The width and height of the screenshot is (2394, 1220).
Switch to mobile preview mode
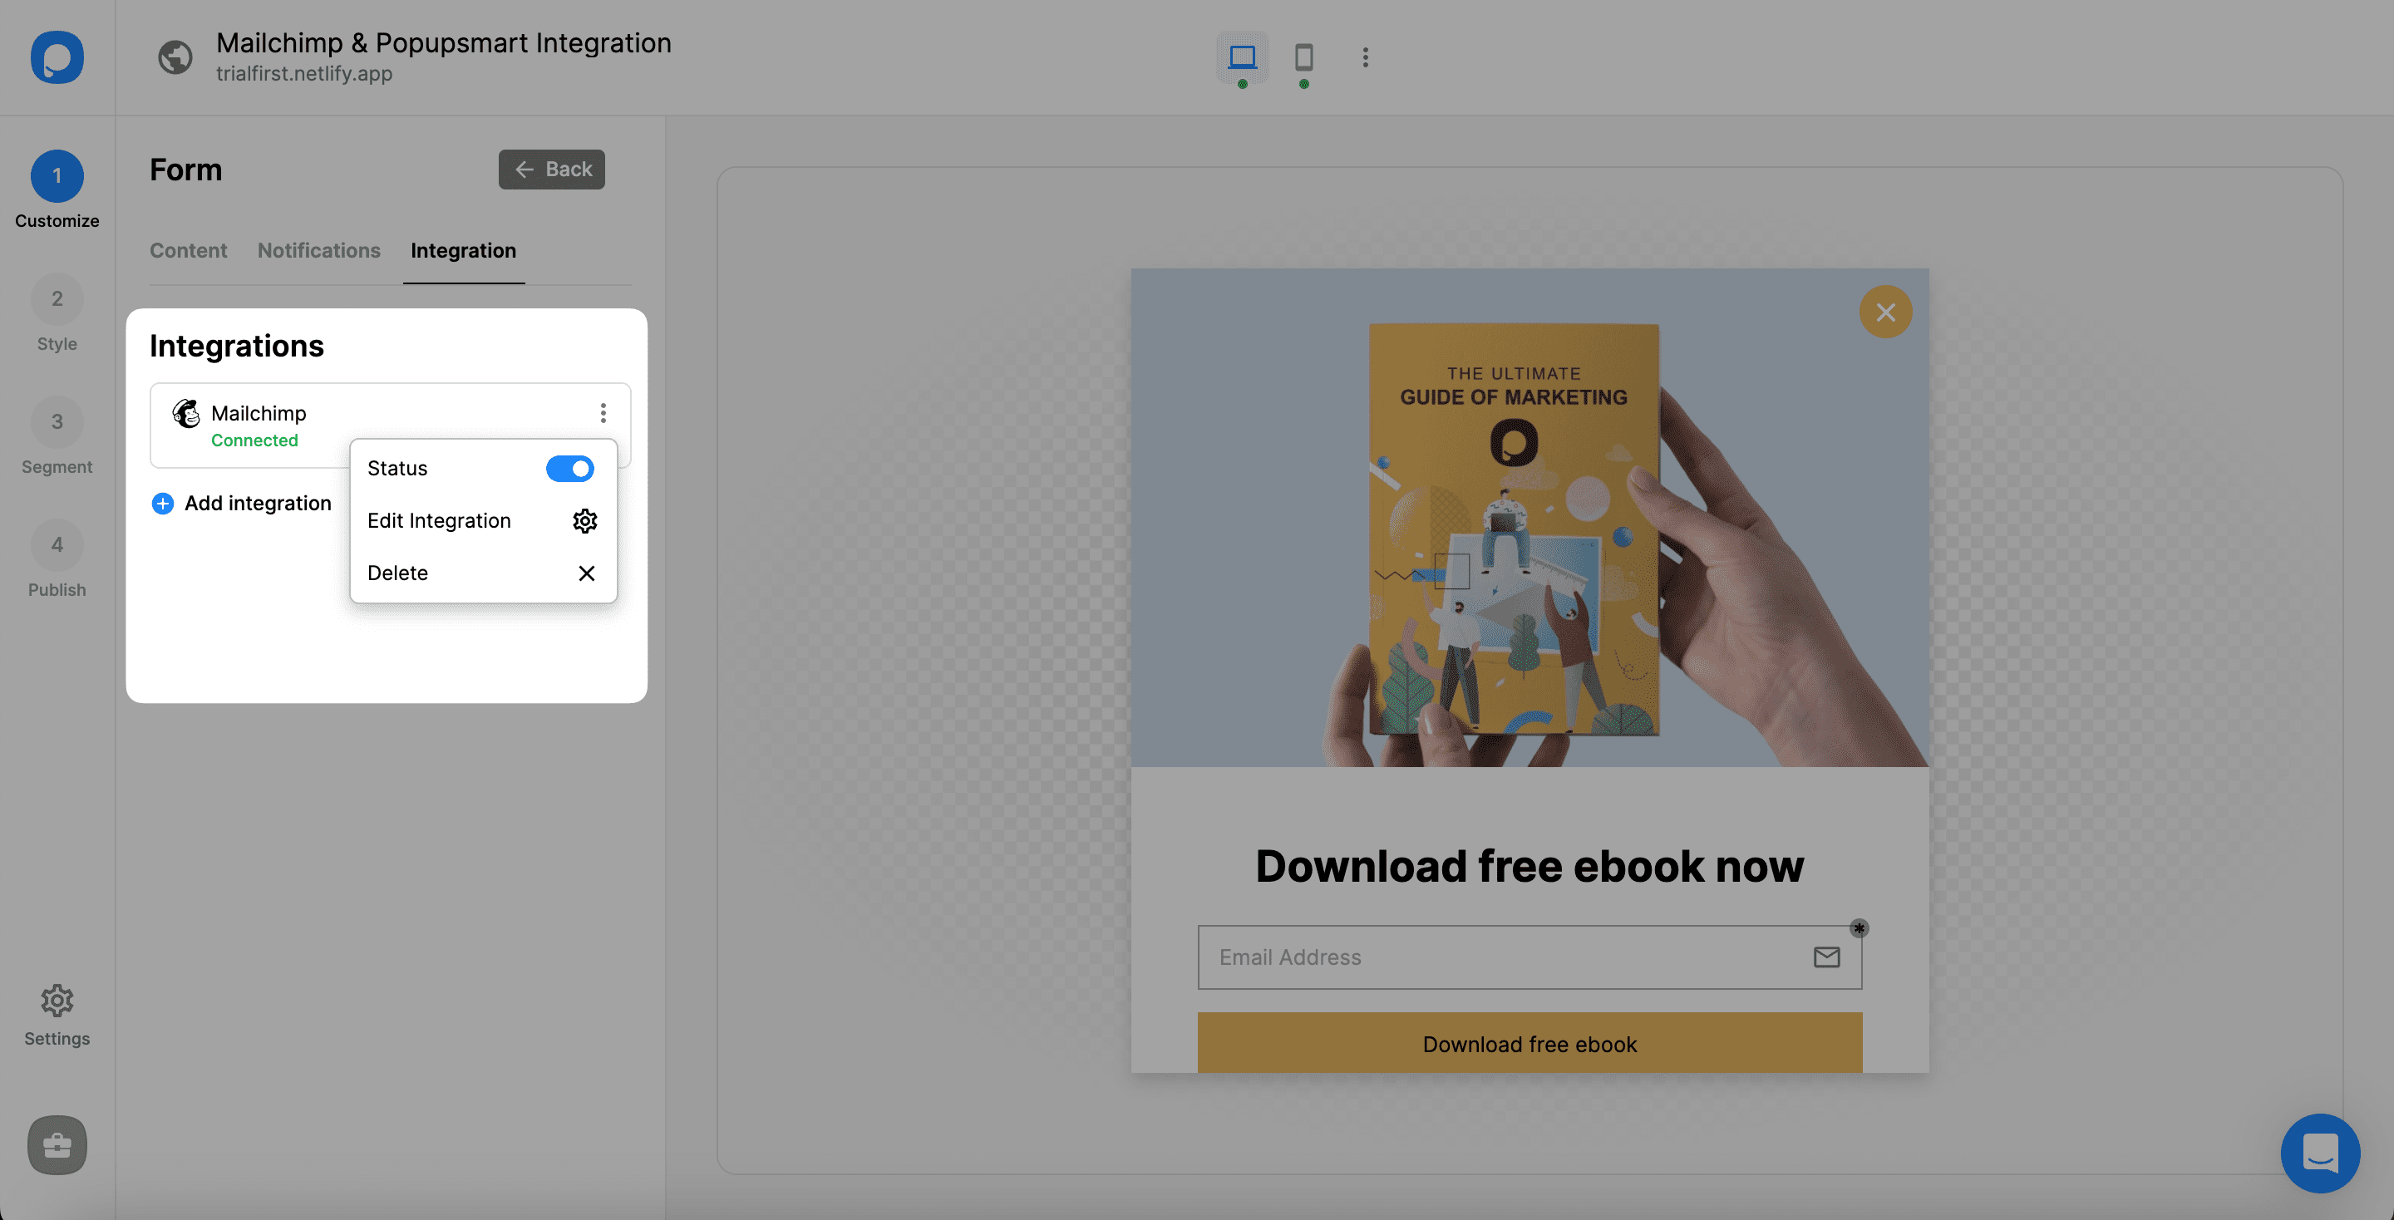click(x=1303, y=58)
